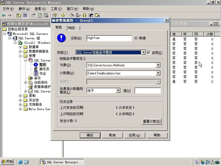This screenshot has width=221, height=166.
Task: Click the SQL Server service manager tray icon
Action: (212, 162)
